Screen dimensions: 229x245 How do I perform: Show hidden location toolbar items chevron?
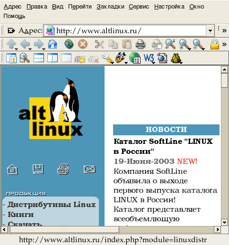coord(224,30)
